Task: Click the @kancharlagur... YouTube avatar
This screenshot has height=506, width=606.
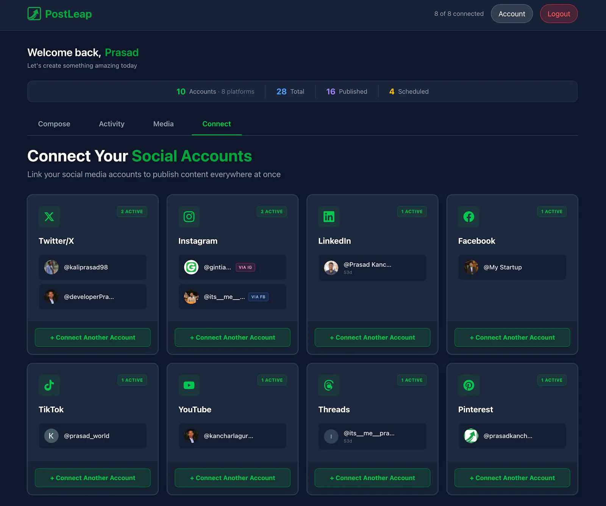Action: tap(191, 436)
